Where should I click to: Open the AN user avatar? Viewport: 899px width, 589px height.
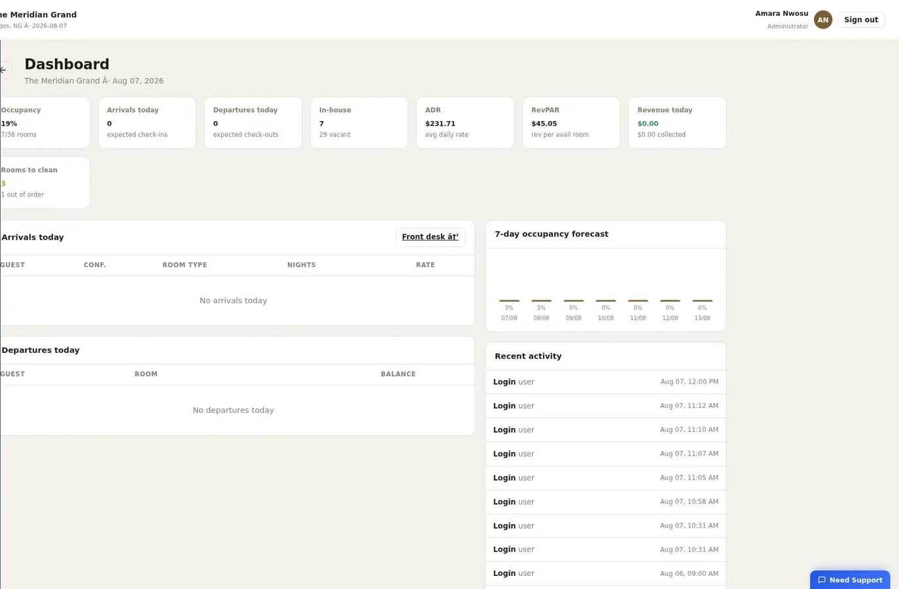coord(822,20)
